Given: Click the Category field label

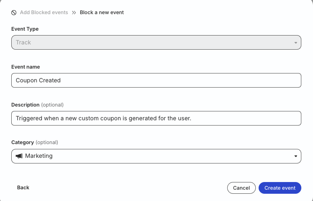Looking at the screenshot, I should coord(23,142).
